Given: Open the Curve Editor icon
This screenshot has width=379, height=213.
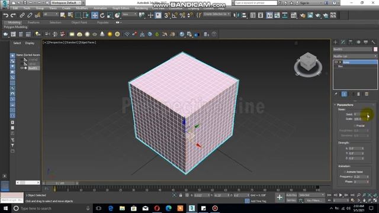Looking at the screenshot, I should [x=277, y=15].
